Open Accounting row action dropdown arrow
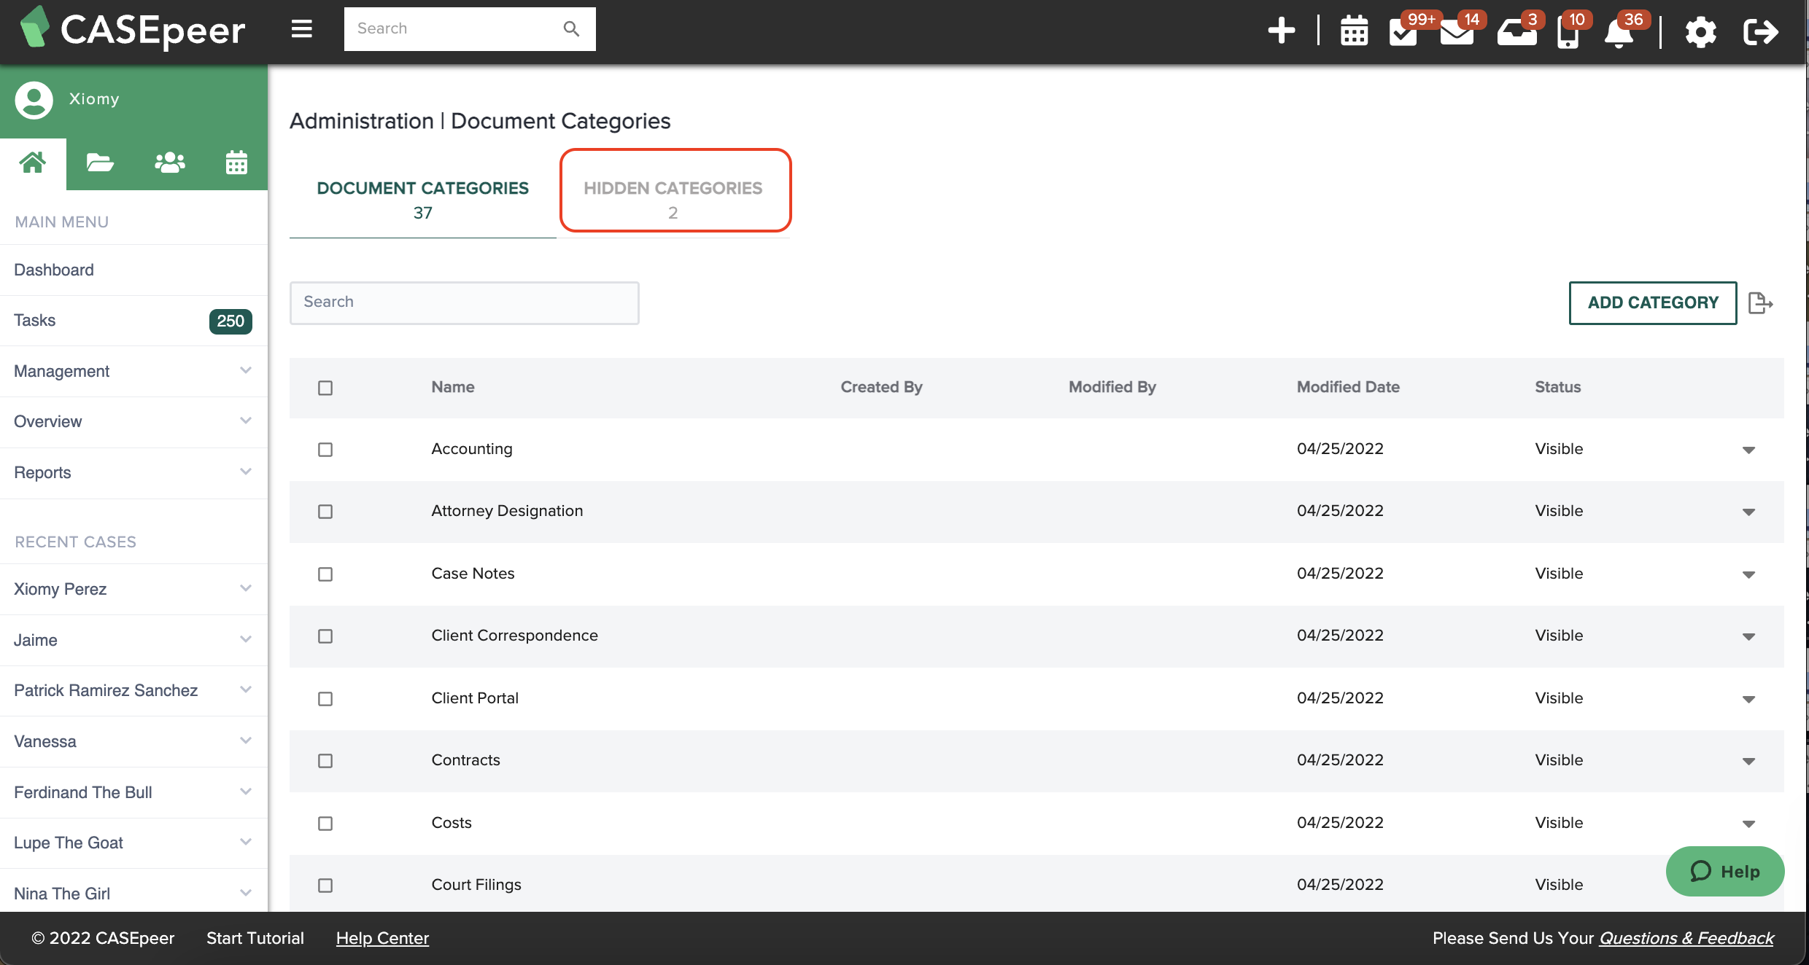 pyautogui.click(x=1748, y=450)
